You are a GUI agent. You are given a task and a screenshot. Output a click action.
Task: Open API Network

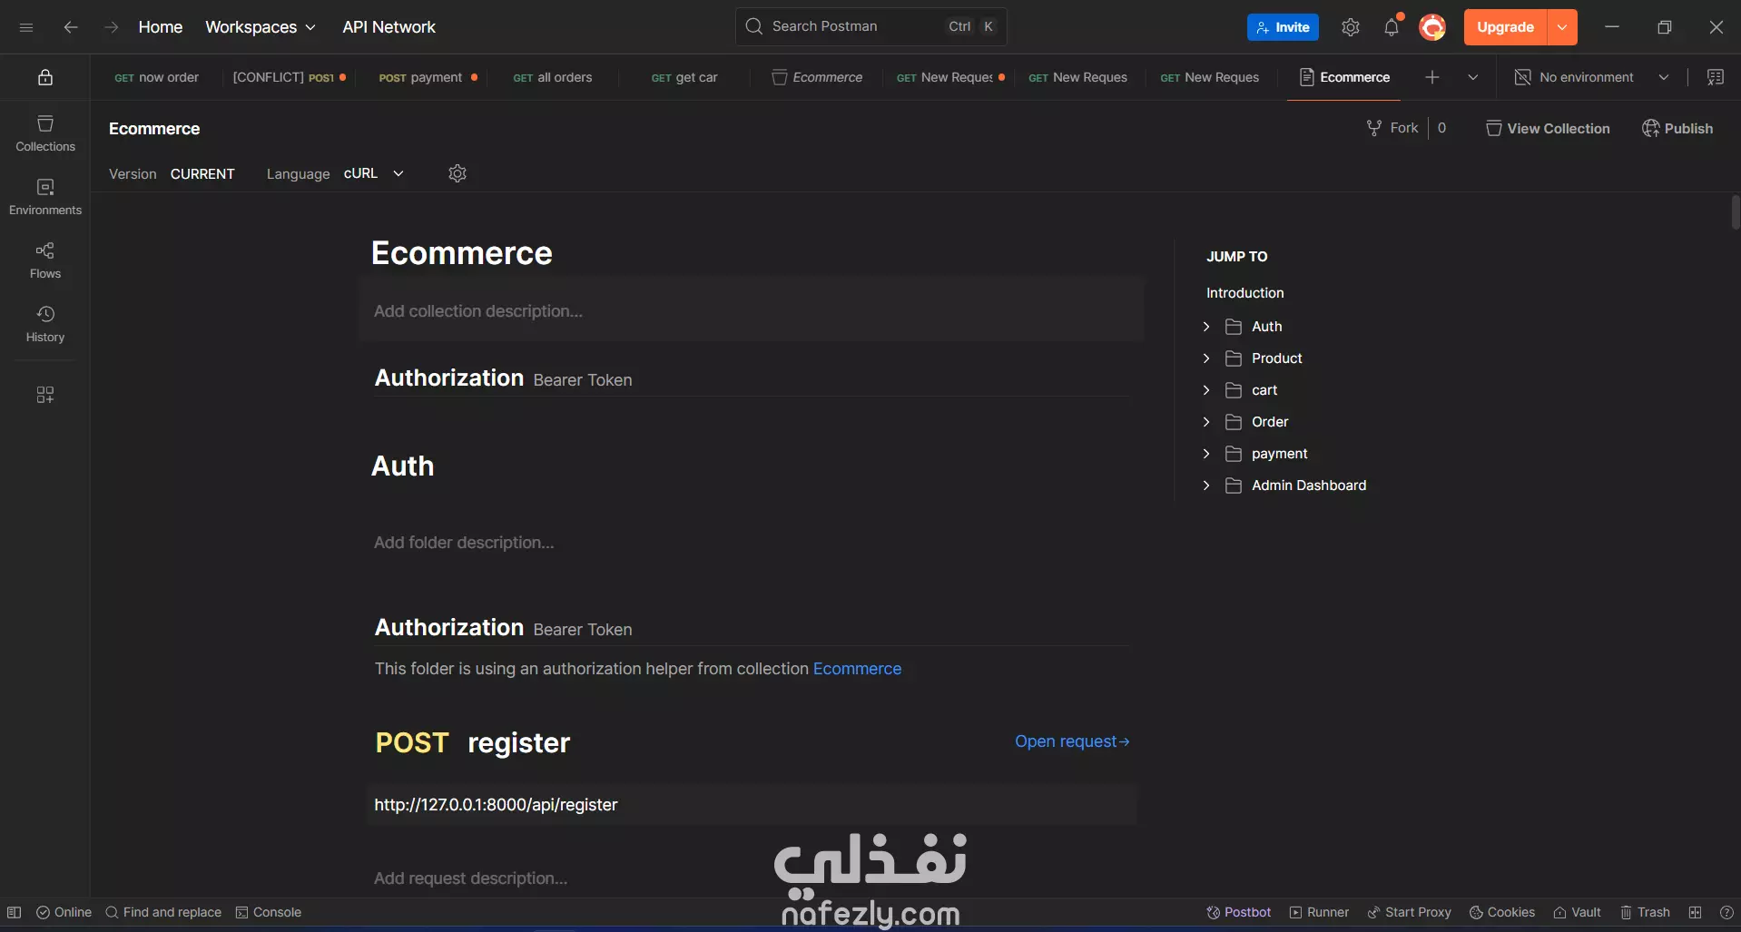click(x=389, y=27)
